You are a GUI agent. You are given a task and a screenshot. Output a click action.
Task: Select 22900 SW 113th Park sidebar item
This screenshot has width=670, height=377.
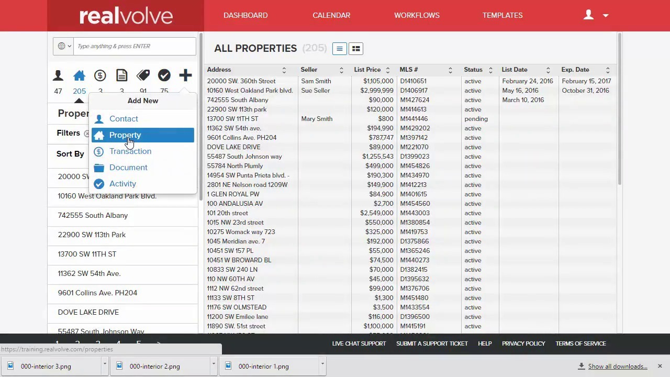(122, 235)
